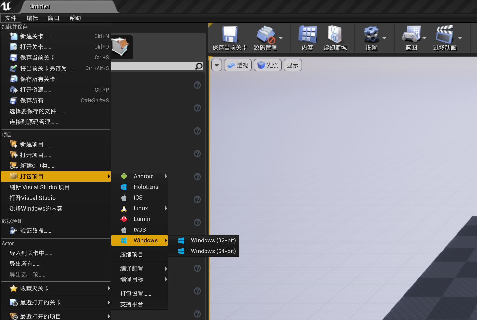Choose Windows (32-bit) target
The height and width of the screenshot is (320, 477).
click(x=204, y=240)
